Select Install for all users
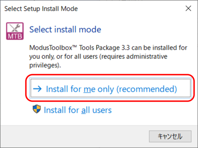 click(x=72, y=109)
